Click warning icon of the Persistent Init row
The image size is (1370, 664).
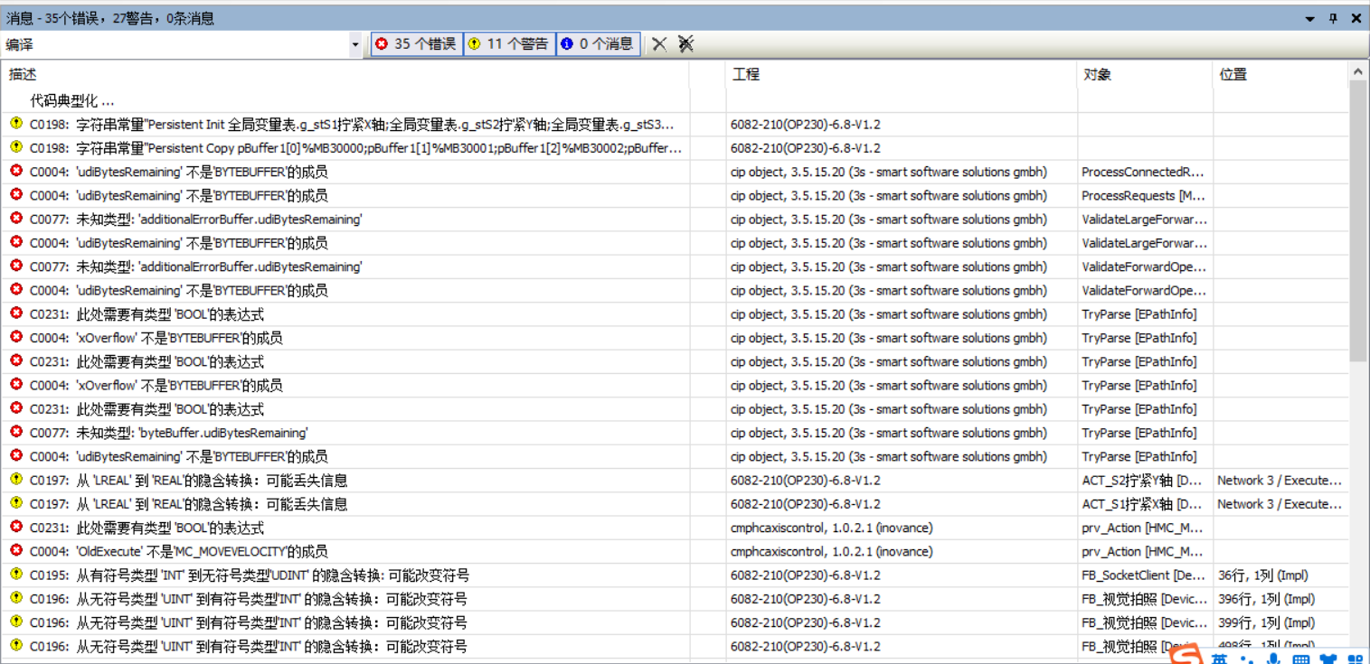tap(15, 124)
